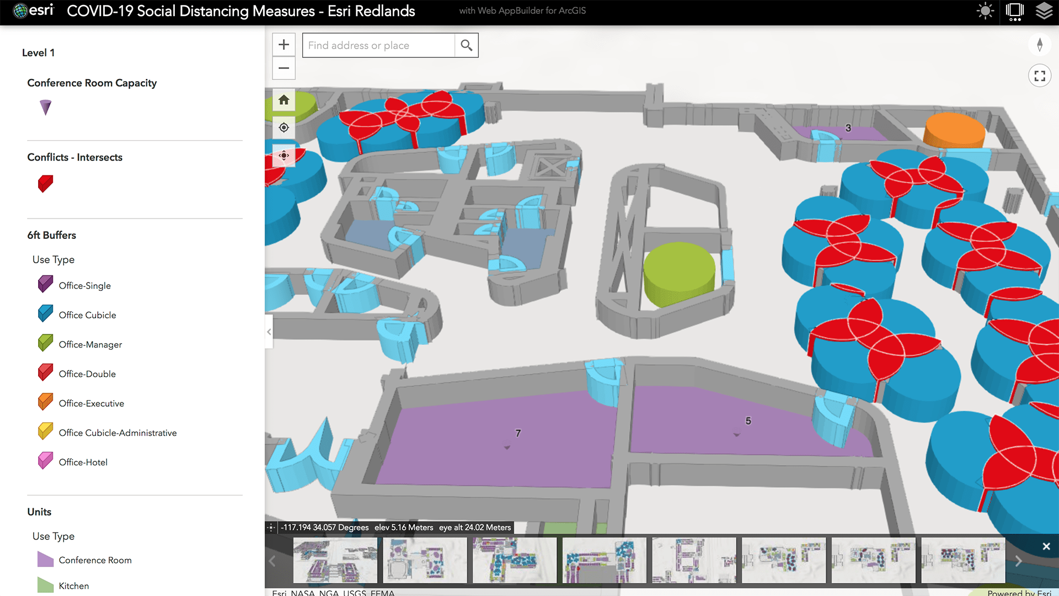
Task: Close the slides thumbnail strip
Action: click(1046, 546)
